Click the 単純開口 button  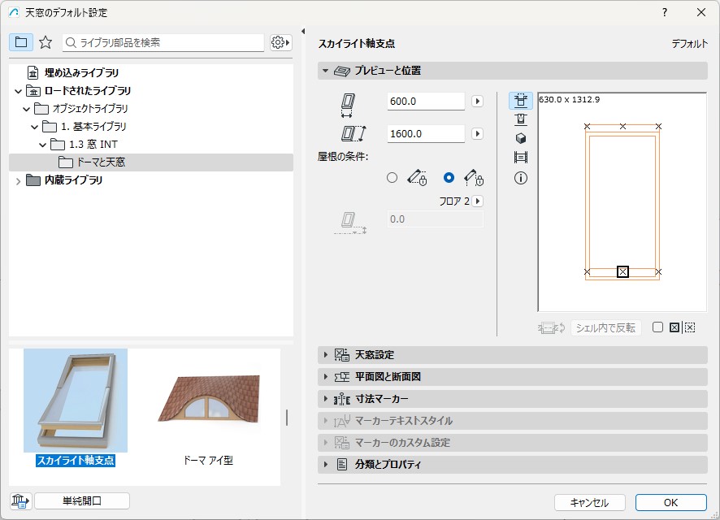tap(82, 501)
